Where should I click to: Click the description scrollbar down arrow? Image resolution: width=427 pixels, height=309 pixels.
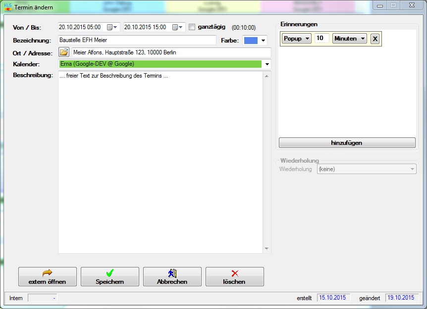[267, 249]
